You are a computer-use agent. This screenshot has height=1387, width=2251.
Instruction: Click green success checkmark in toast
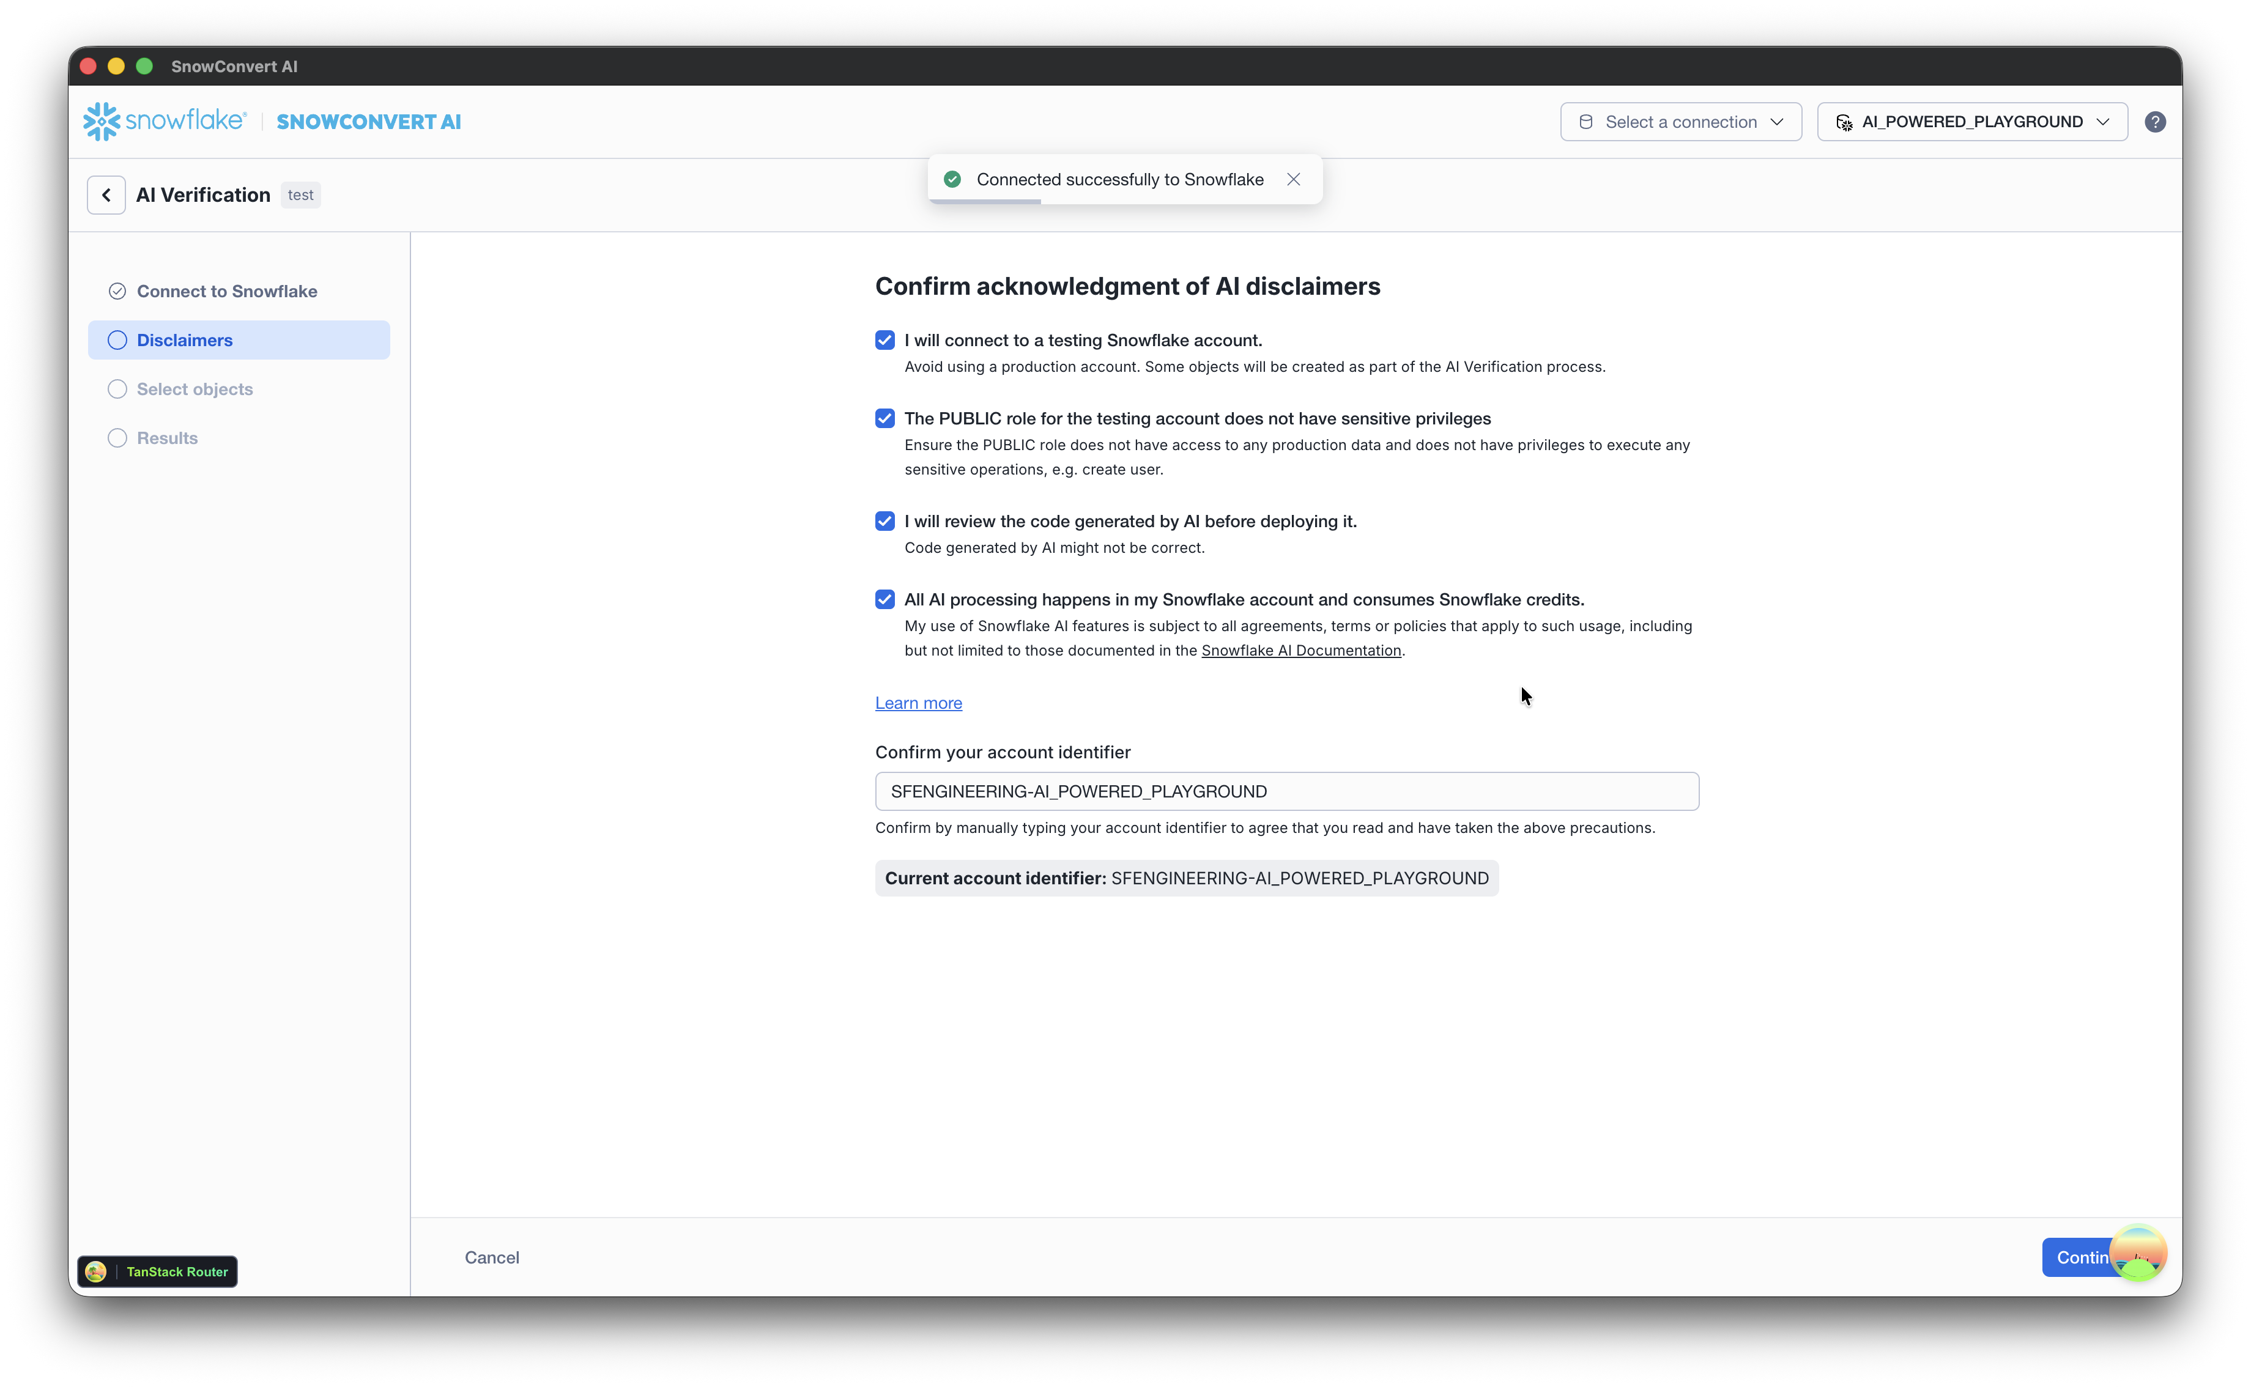[x=952, y=180]
